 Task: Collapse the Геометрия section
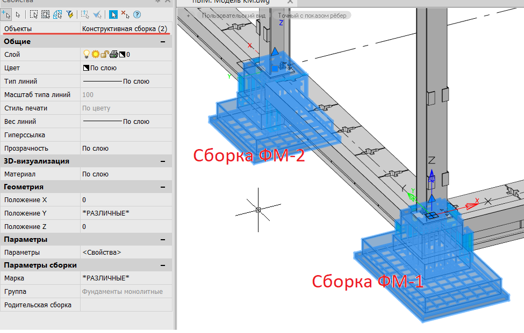(x=162, y=187)
